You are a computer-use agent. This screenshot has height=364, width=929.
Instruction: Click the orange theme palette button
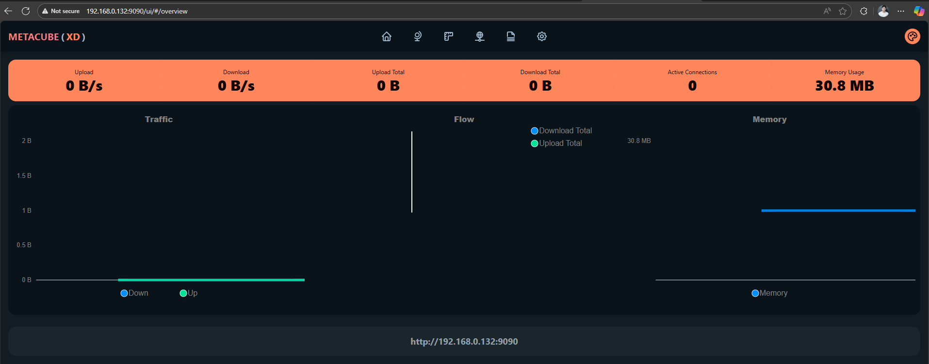(x=913, y=36)
